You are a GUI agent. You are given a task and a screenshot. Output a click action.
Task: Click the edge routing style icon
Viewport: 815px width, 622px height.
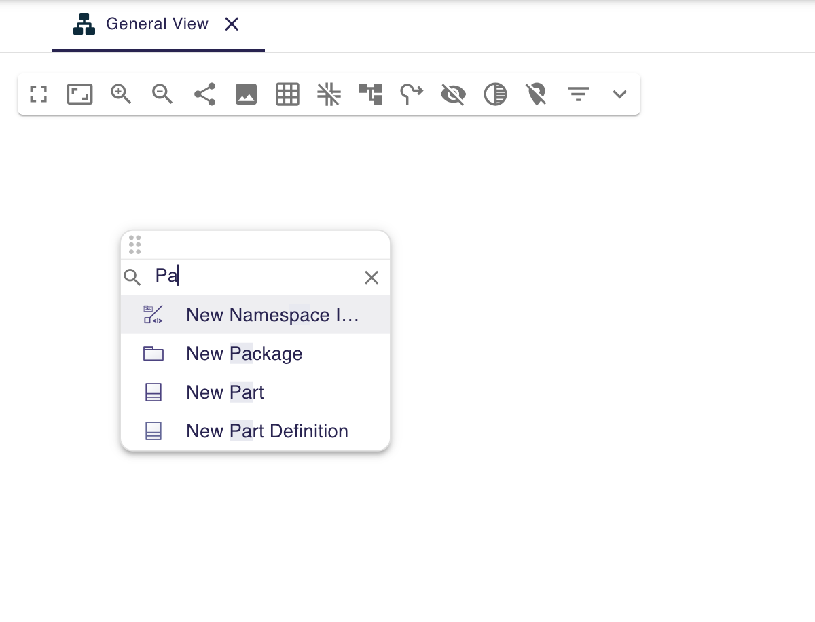coord(412,94)
